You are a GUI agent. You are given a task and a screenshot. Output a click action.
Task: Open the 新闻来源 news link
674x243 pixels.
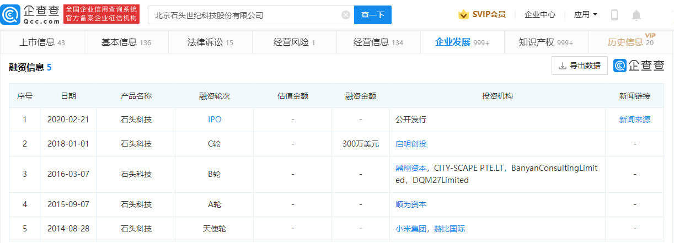point(635,120)
